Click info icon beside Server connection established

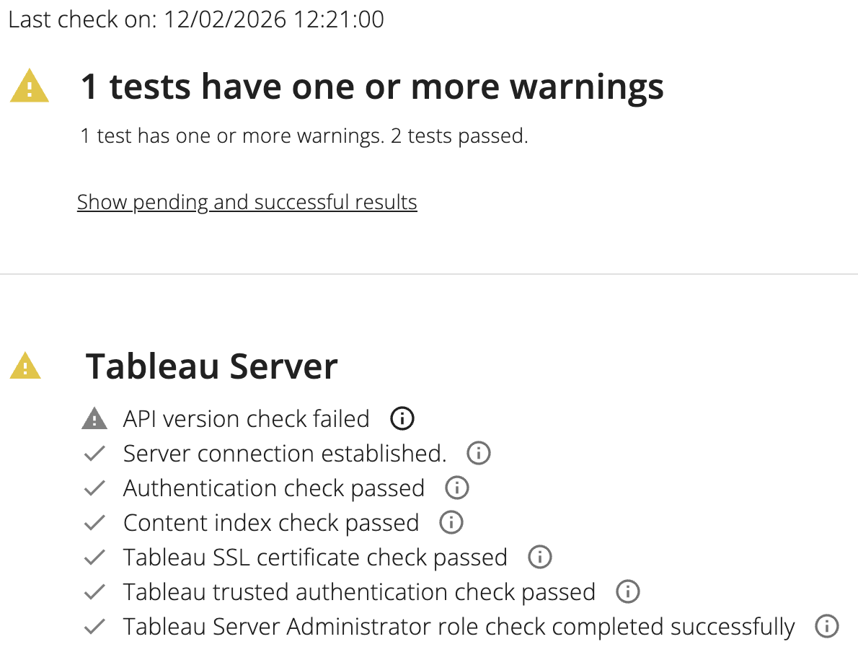click(479, 453)
